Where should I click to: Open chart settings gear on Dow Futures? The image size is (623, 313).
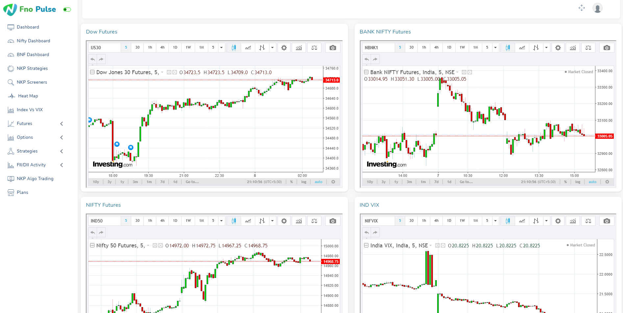pyautogui.click(x=284, y=48)
